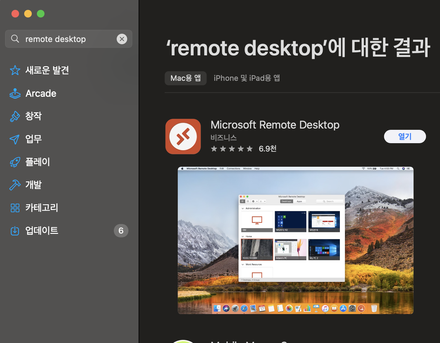Click the star icon beside 새로운 발견
The height and width of the screenshot is (343, 440).
pos(15,70)
